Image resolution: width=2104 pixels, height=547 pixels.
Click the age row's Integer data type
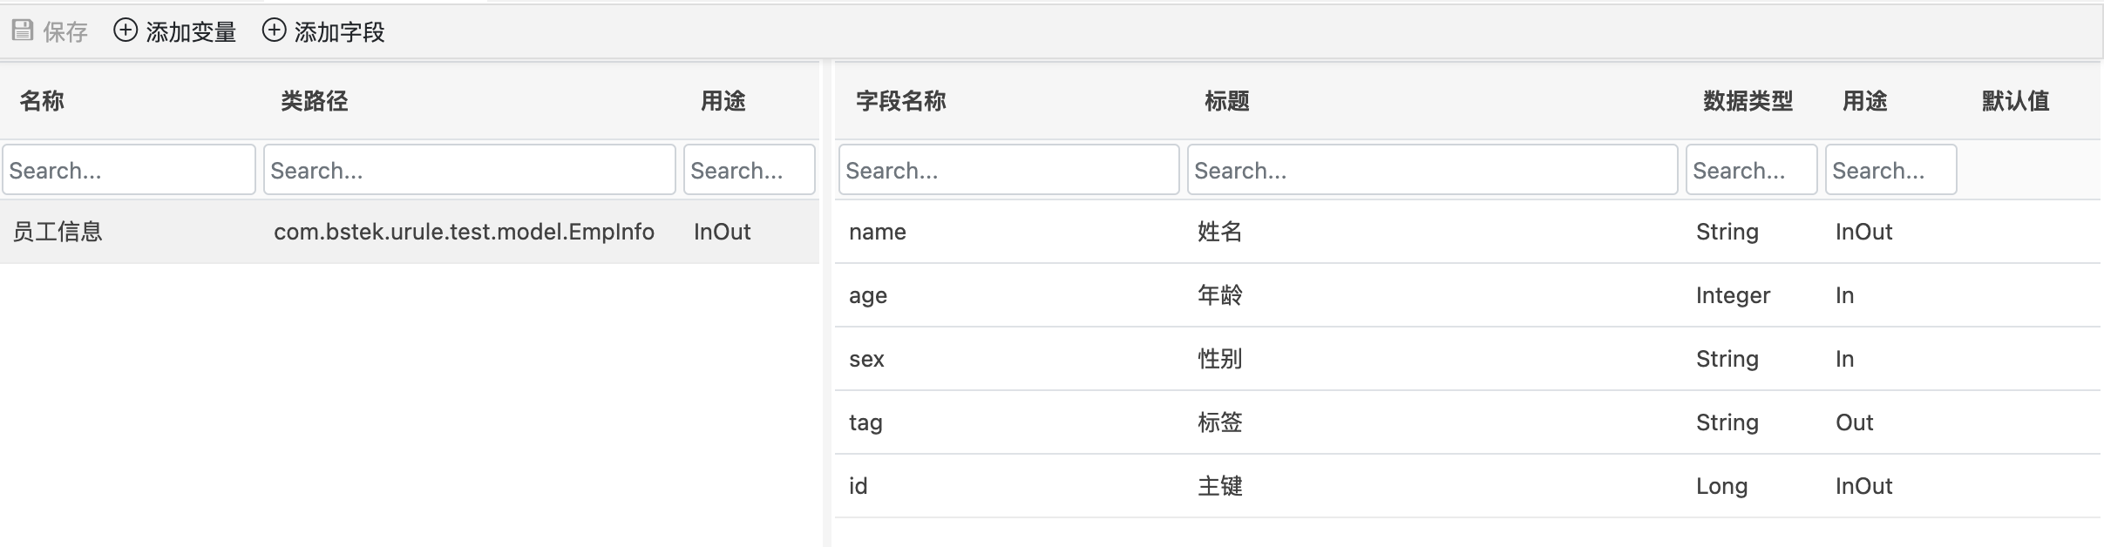(x=1733, y=295)
